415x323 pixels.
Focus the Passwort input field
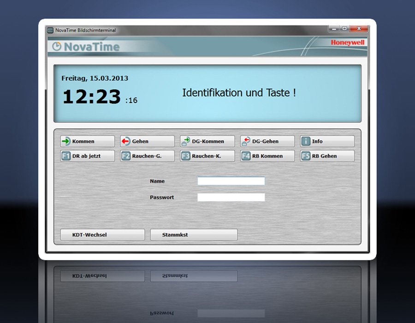(231, 197)
